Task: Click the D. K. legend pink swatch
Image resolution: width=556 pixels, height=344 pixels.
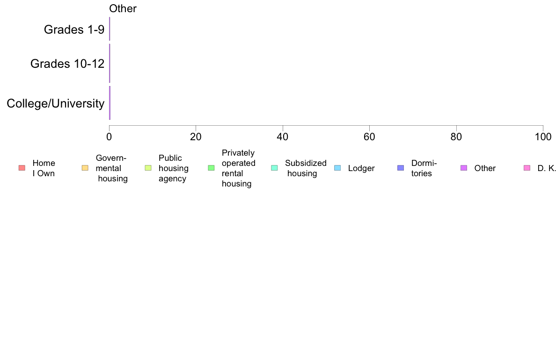Action: (x=527, y=168)
